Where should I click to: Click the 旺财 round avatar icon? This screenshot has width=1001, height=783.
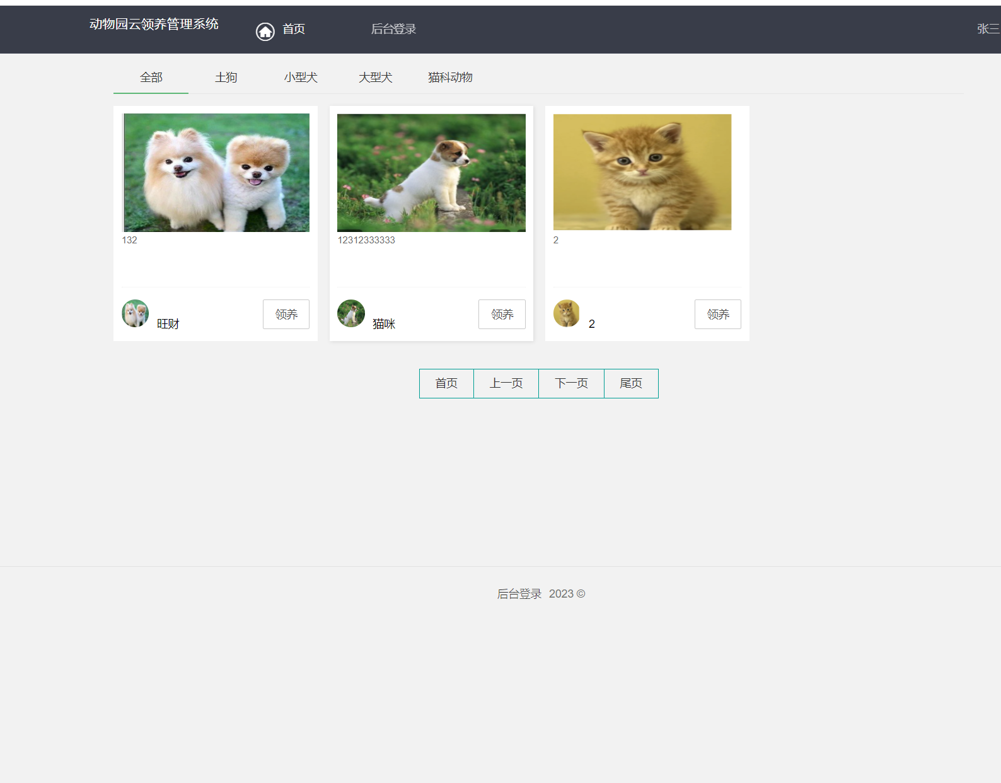[x=135, y=313]
